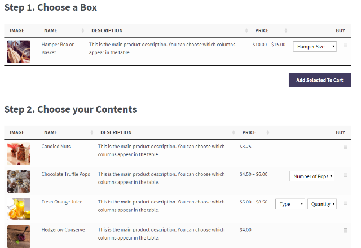361x248 pixels.
Task: Open the Chocolate Truffle Pops product image
Action: point(19,181)
